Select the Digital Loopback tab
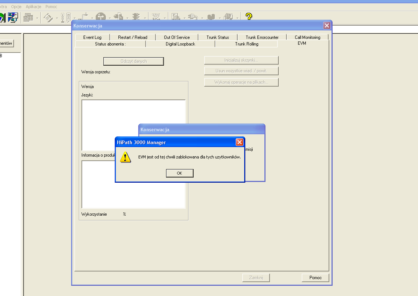The width and height of the screenshot is (418, 296). pyautogui.click(x=180, y=44)
